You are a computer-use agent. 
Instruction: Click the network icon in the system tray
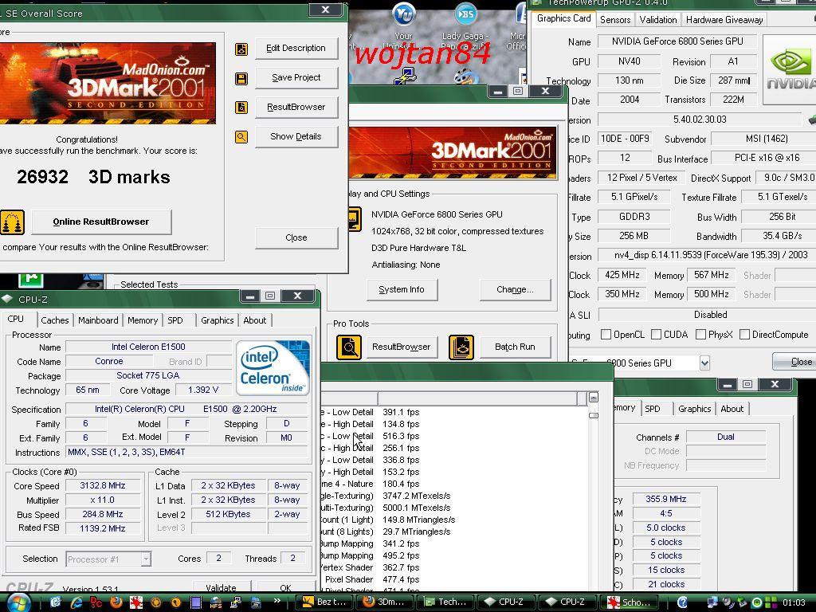[712, 602]
